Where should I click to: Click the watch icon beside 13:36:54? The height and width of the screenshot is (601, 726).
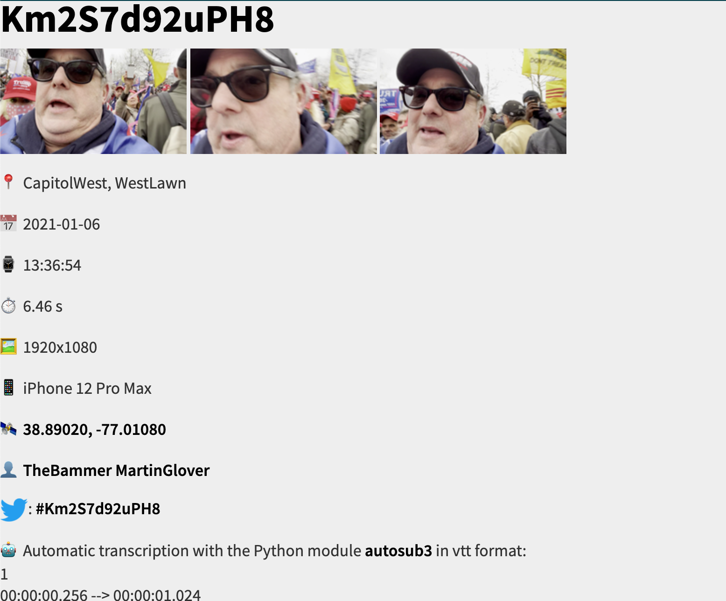coord(8,265)
